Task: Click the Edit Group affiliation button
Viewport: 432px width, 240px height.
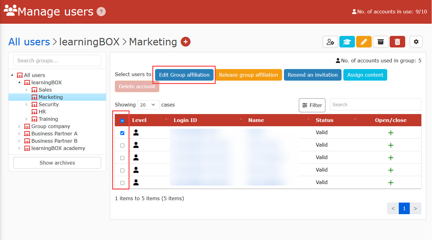Action: click(184, 75)
